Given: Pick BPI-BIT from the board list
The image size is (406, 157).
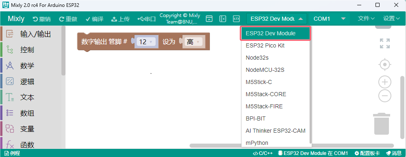Looking at the screenshot, I should tap(275, 118).
